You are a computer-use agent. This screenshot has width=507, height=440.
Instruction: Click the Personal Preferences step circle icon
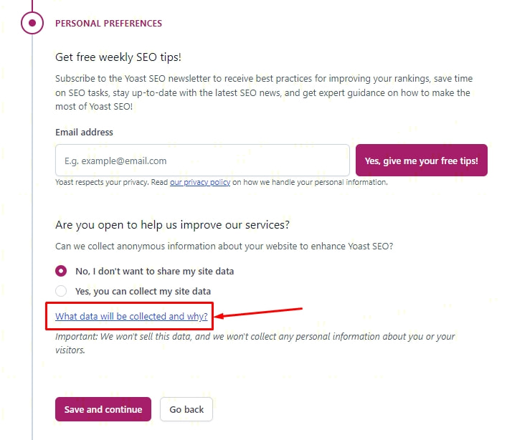tap(32, 23)
